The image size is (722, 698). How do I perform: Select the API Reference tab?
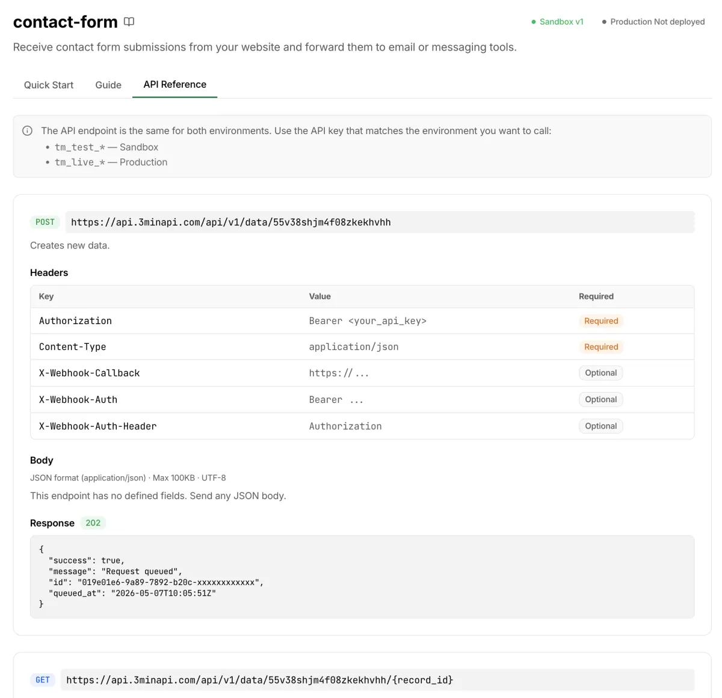pyautogui.click(x=174, y=85)
